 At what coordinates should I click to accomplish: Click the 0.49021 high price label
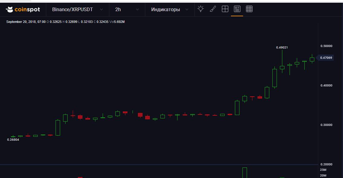coord(282,47)
